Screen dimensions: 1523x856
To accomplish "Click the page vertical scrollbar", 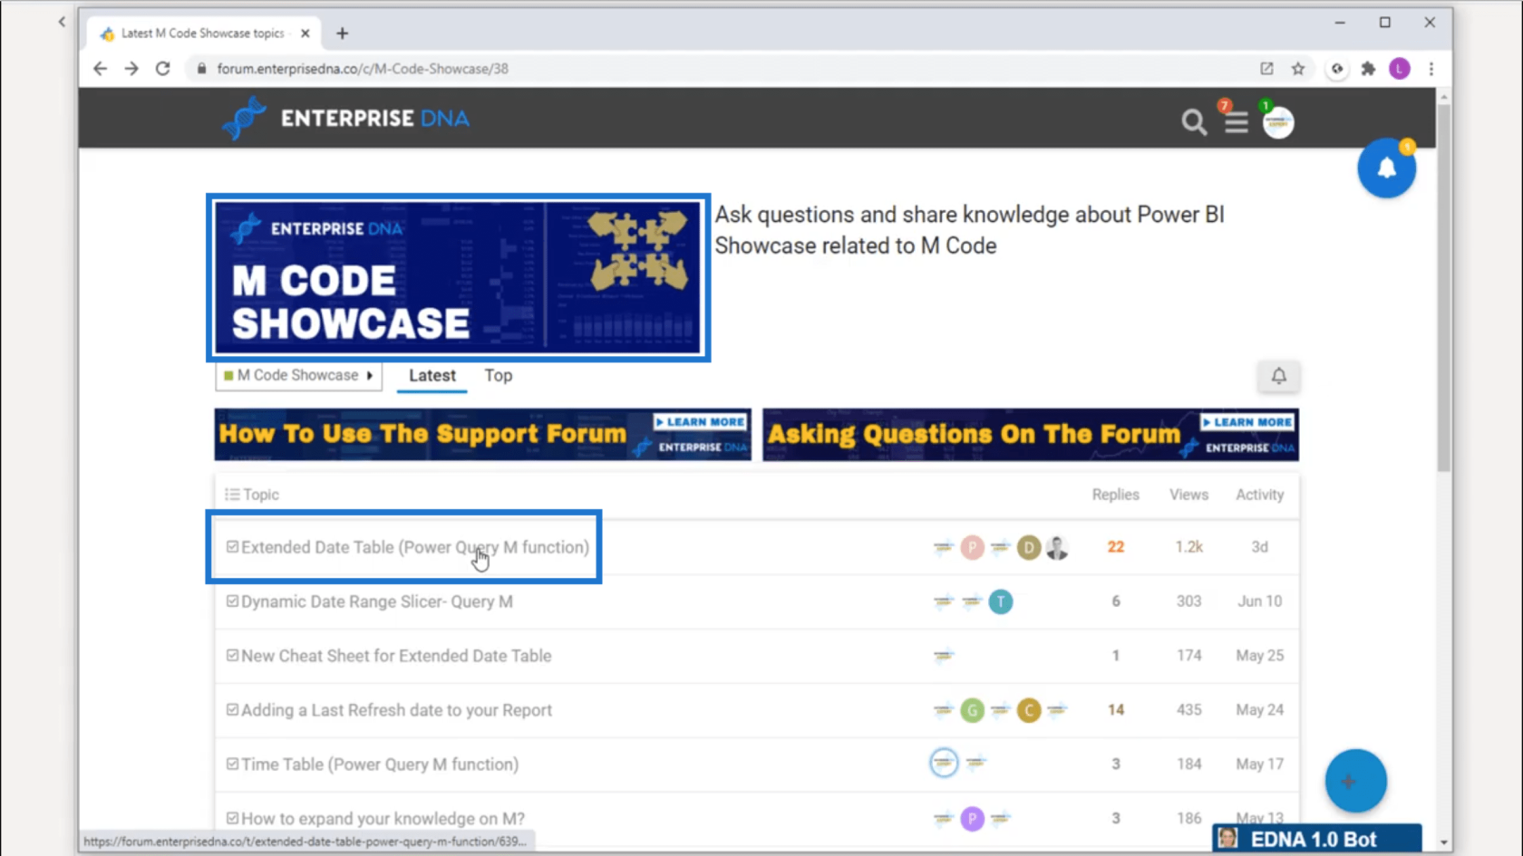I will [x=1443, y=290].
